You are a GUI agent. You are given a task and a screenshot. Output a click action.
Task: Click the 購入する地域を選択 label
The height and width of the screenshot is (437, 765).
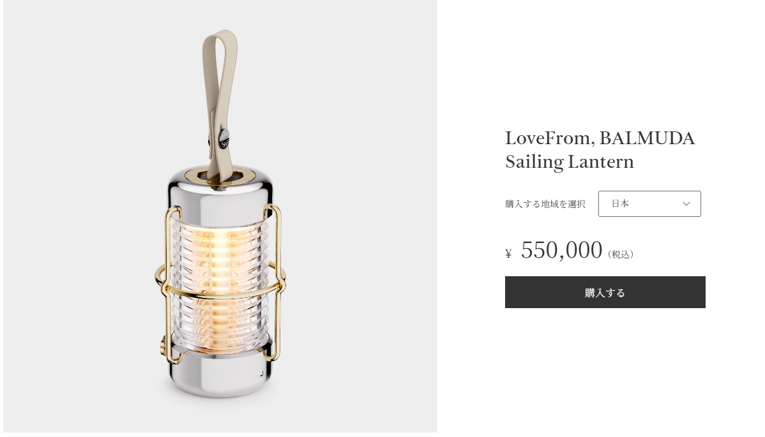pyautogui.click(x=545, y=204)
